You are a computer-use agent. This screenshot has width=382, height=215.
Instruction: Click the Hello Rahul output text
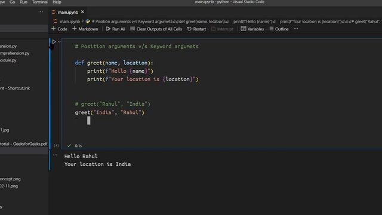[81, 156]
